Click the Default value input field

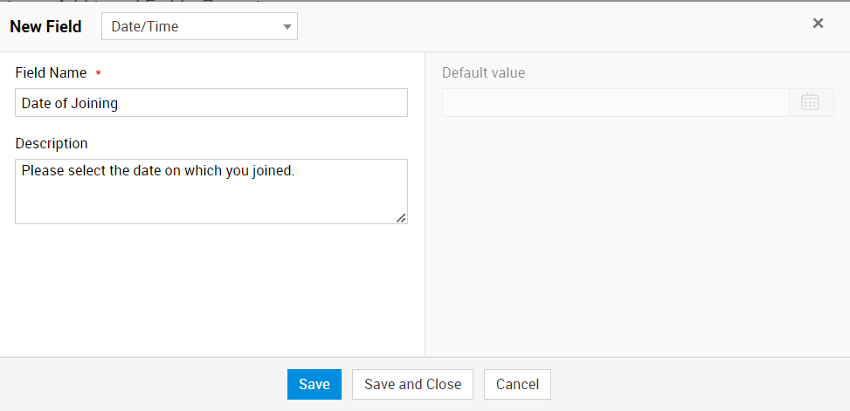[x=615, y=102]
